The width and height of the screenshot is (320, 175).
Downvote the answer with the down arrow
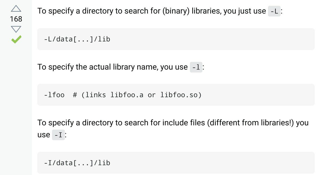pyautogui.click(x=16, y=29)
